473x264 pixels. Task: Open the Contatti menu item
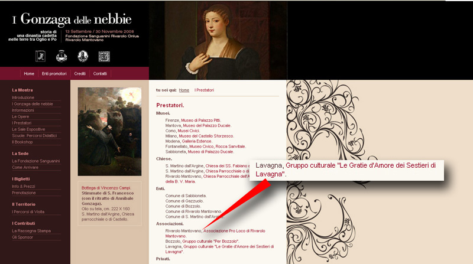(x=100, y=74)
